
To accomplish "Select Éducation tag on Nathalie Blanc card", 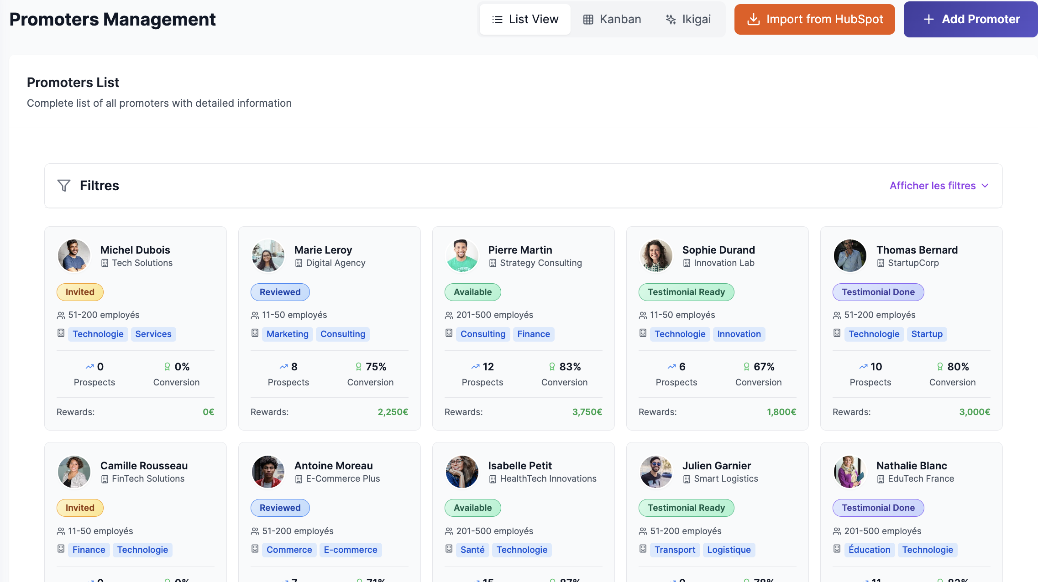I will 870,550.
